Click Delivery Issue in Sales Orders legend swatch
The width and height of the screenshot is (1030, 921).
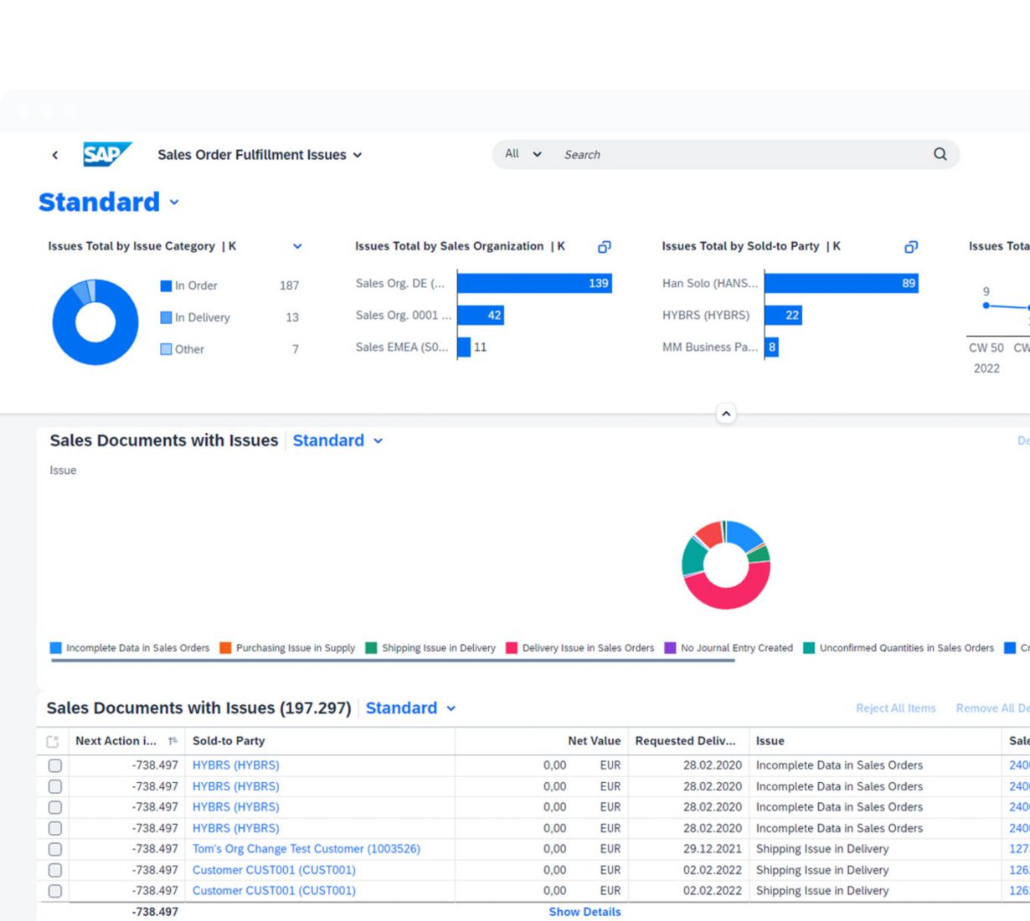click(x=512, y=648)
